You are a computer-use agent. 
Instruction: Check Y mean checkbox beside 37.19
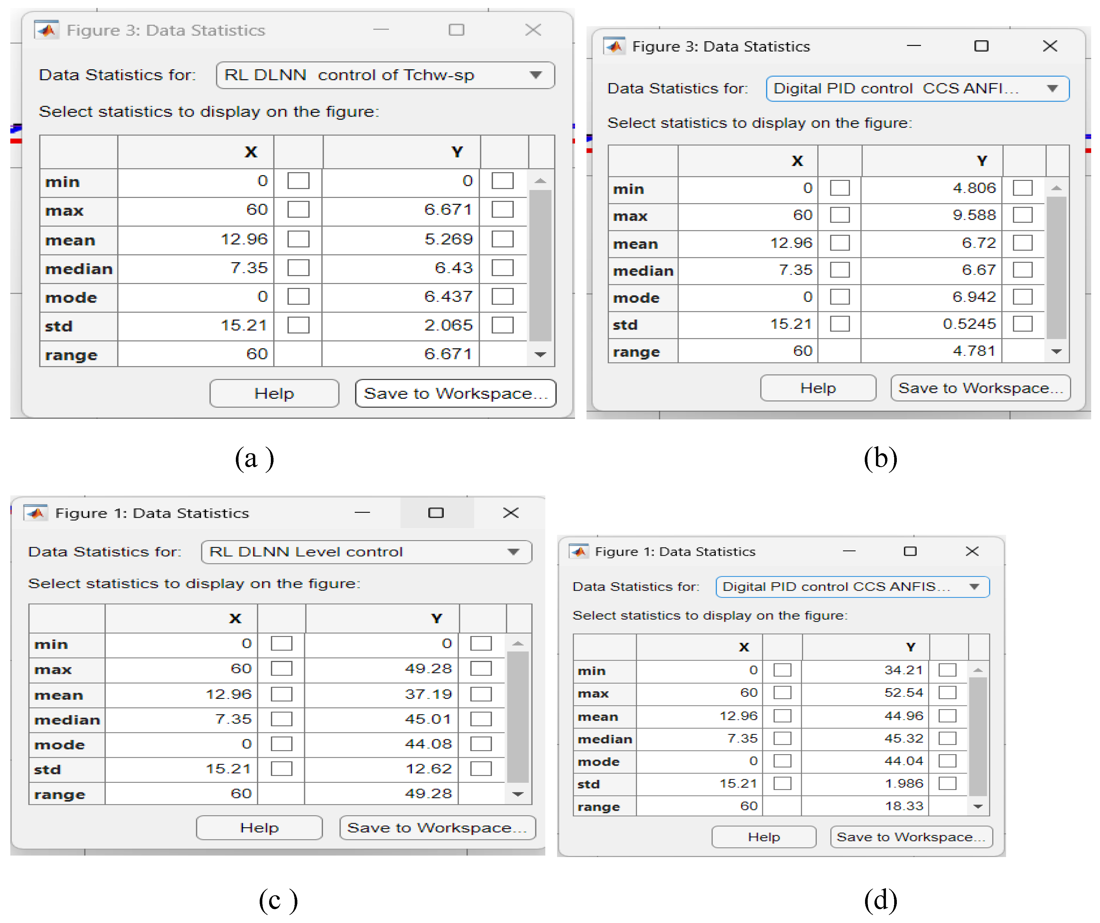[x=481, y=694]
